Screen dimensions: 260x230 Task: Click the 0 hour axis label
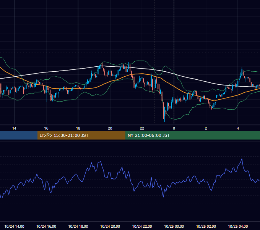[x=174, y=128]
